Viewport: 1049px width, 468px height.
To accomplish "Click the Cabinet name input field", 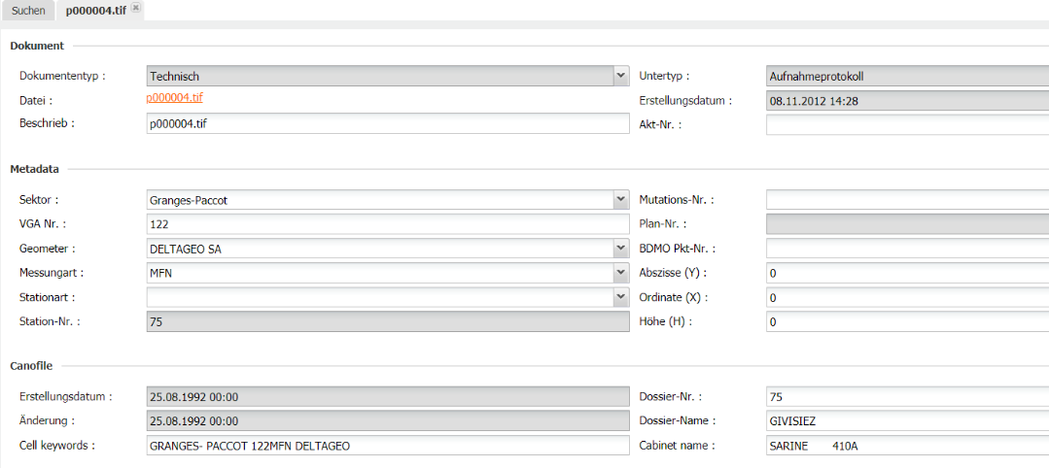I will (907, 446).
